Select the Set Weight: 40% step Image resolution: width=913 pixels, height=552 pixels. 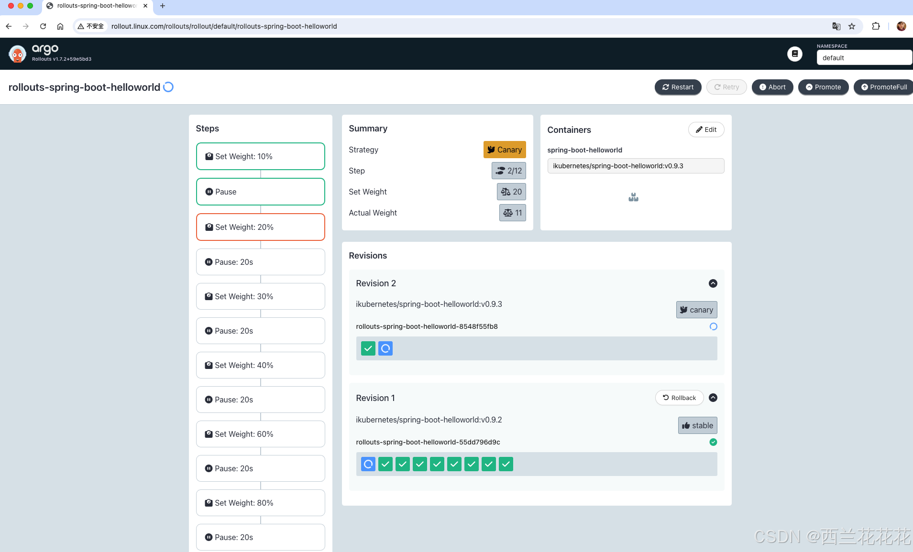[x=261, y=365]
